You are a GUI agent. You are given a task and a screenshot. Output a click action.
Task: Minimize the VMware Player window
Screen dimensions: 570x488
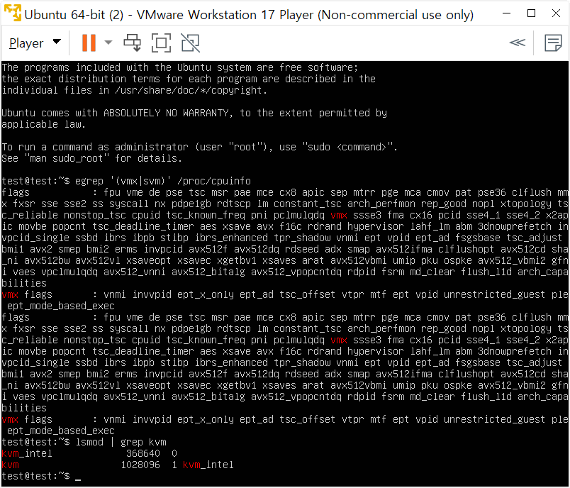click(x=506, y=13)
